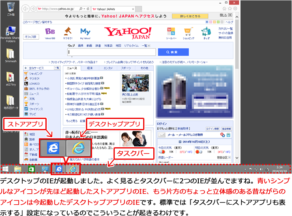
Task: Click the page scrollbar down arrow
Action: (x=237, y=158)
